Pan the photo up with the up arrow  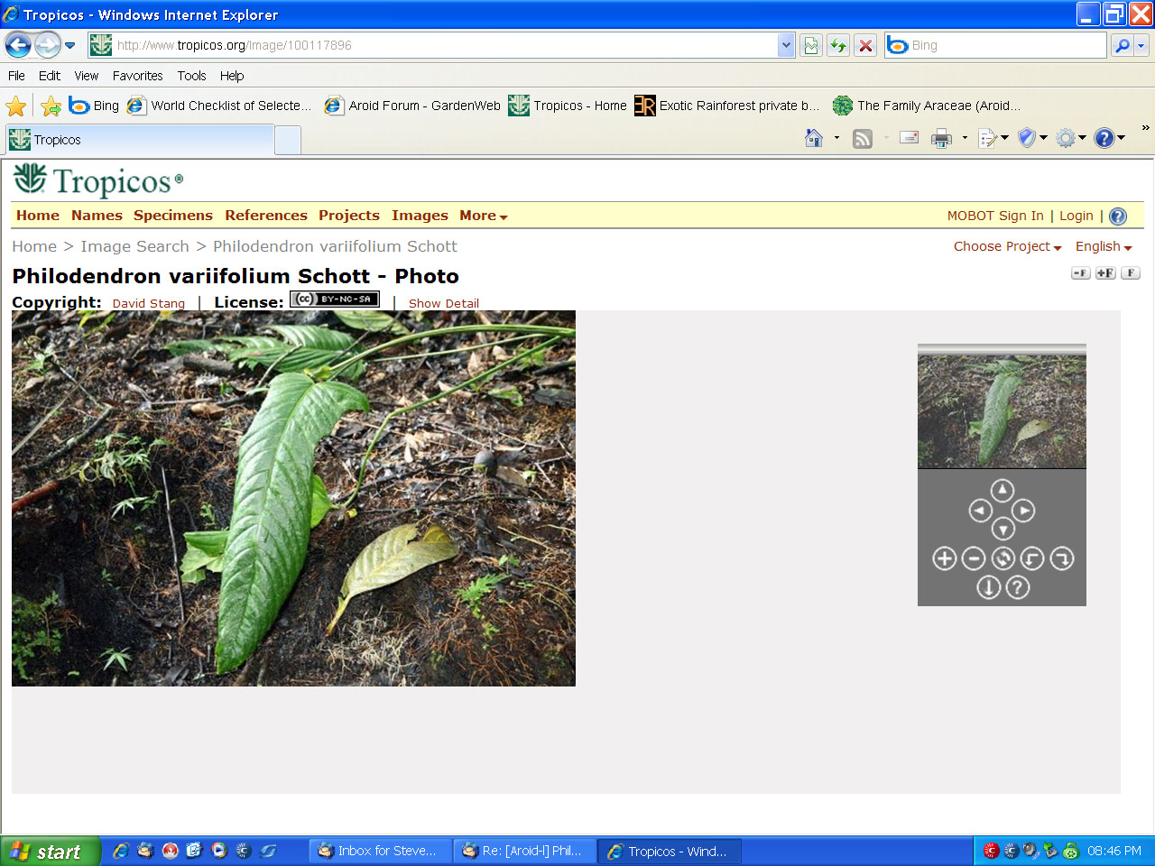tap(1003, 491)
